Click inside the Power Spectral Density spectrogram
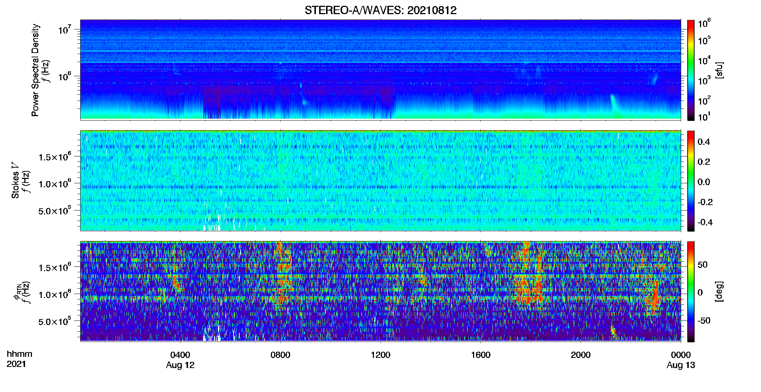Image resolution: width=761 pixels, height=392 pixels. [380, 70]
